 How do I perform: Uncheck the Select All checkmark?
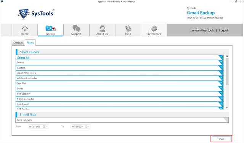tap(220, 57)
